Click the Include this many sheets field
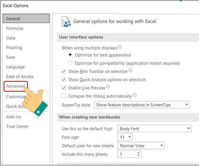201x166 pixels. 129,154
